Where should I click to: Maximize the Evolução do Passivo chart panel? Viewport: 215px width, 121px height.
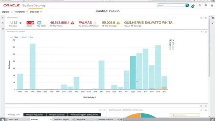204,32
